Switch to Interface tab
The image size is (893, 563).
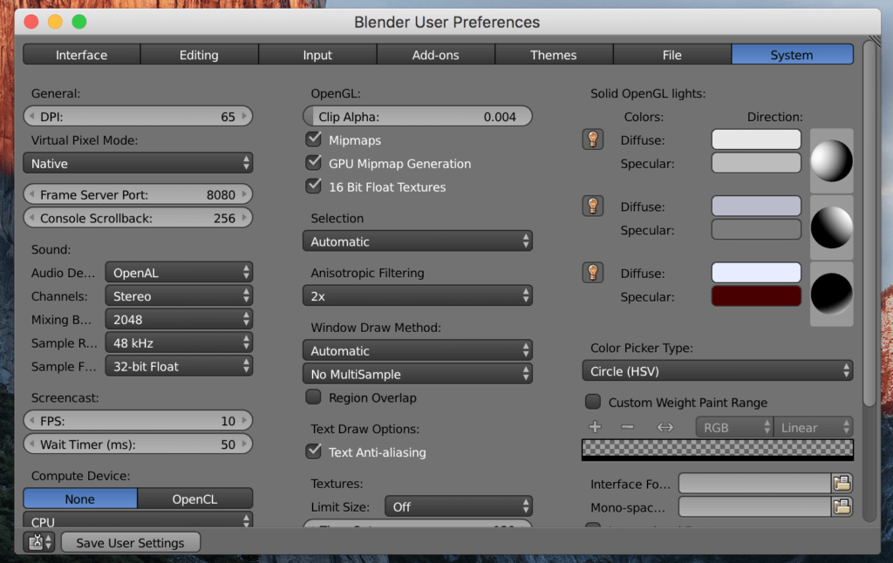point(81,55)
